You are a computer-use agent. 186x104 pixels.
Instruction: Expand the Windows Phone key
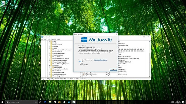point(49,71)
